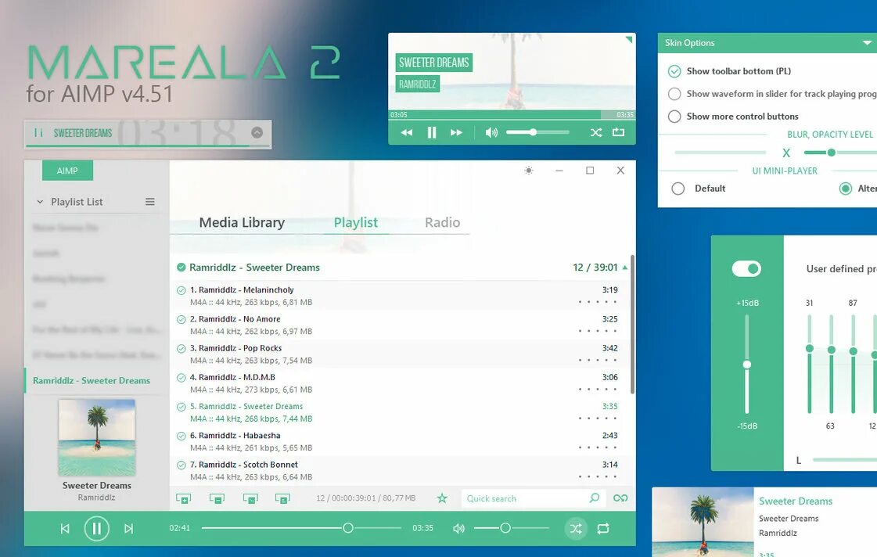Image resolution: width=877 pixels, height=557 pixels.
Task: Switch to Playlist tab
Action: click(x=356, y=223)
